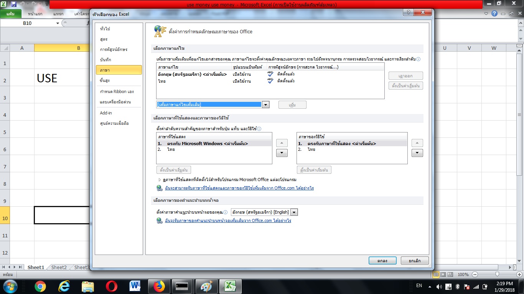Click the Name Box showing B10
Image resolution: width=524 pixels, height=294 pixels.
28,23
